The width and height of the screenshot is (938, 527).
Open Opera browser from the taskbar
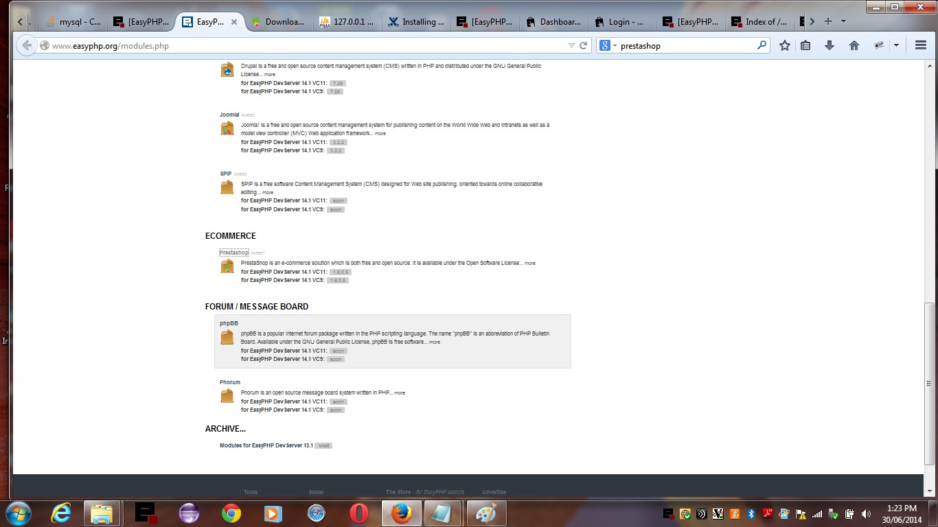(x=358, y=513)
